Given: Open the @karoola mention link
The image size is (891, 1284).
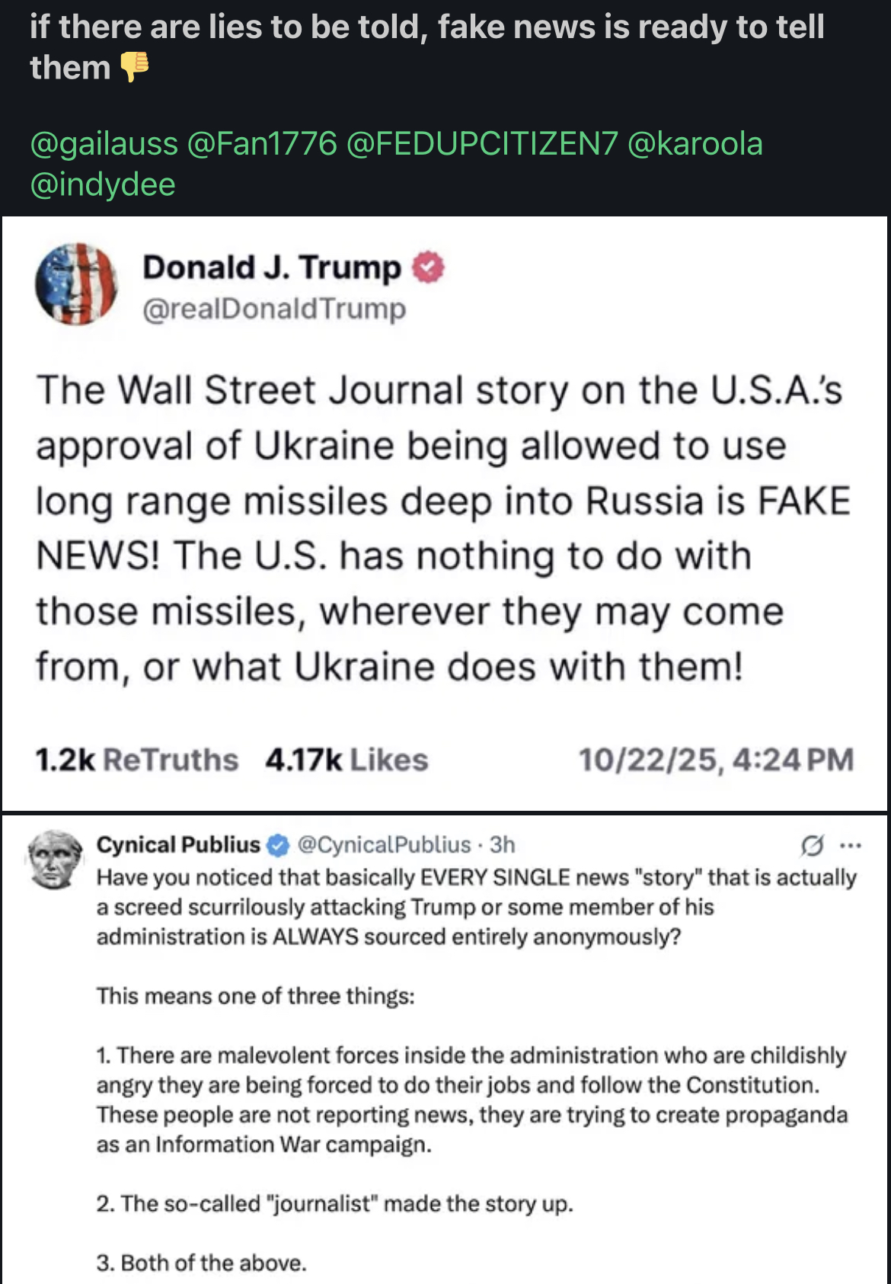Looking at the screenshot, I should coord(695,143).
